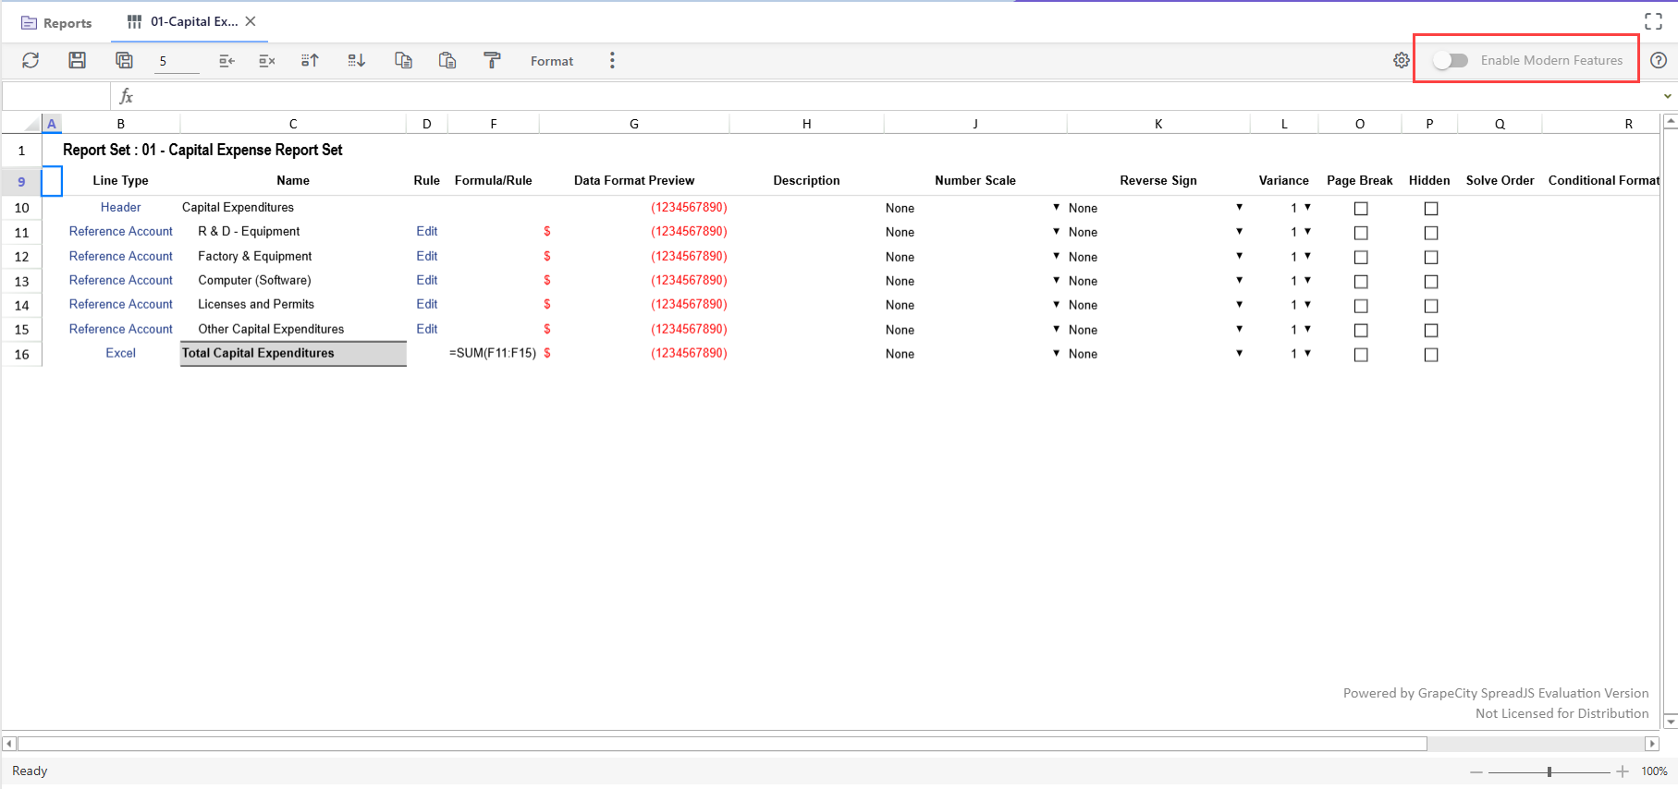Image resolution: width=1678 pixels, height=789 pixels.
Task: Click the formula bar input area
Action: 897,96
